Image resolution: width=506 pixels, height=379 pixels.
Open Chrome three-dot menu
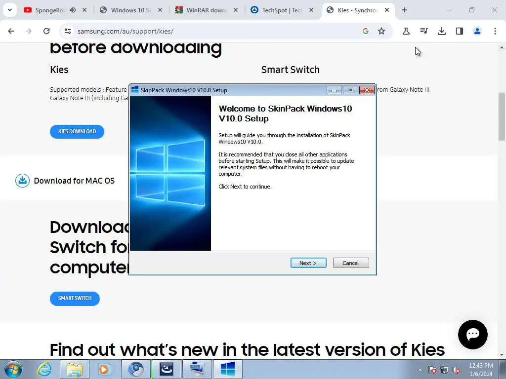click(x=495, y=31)
